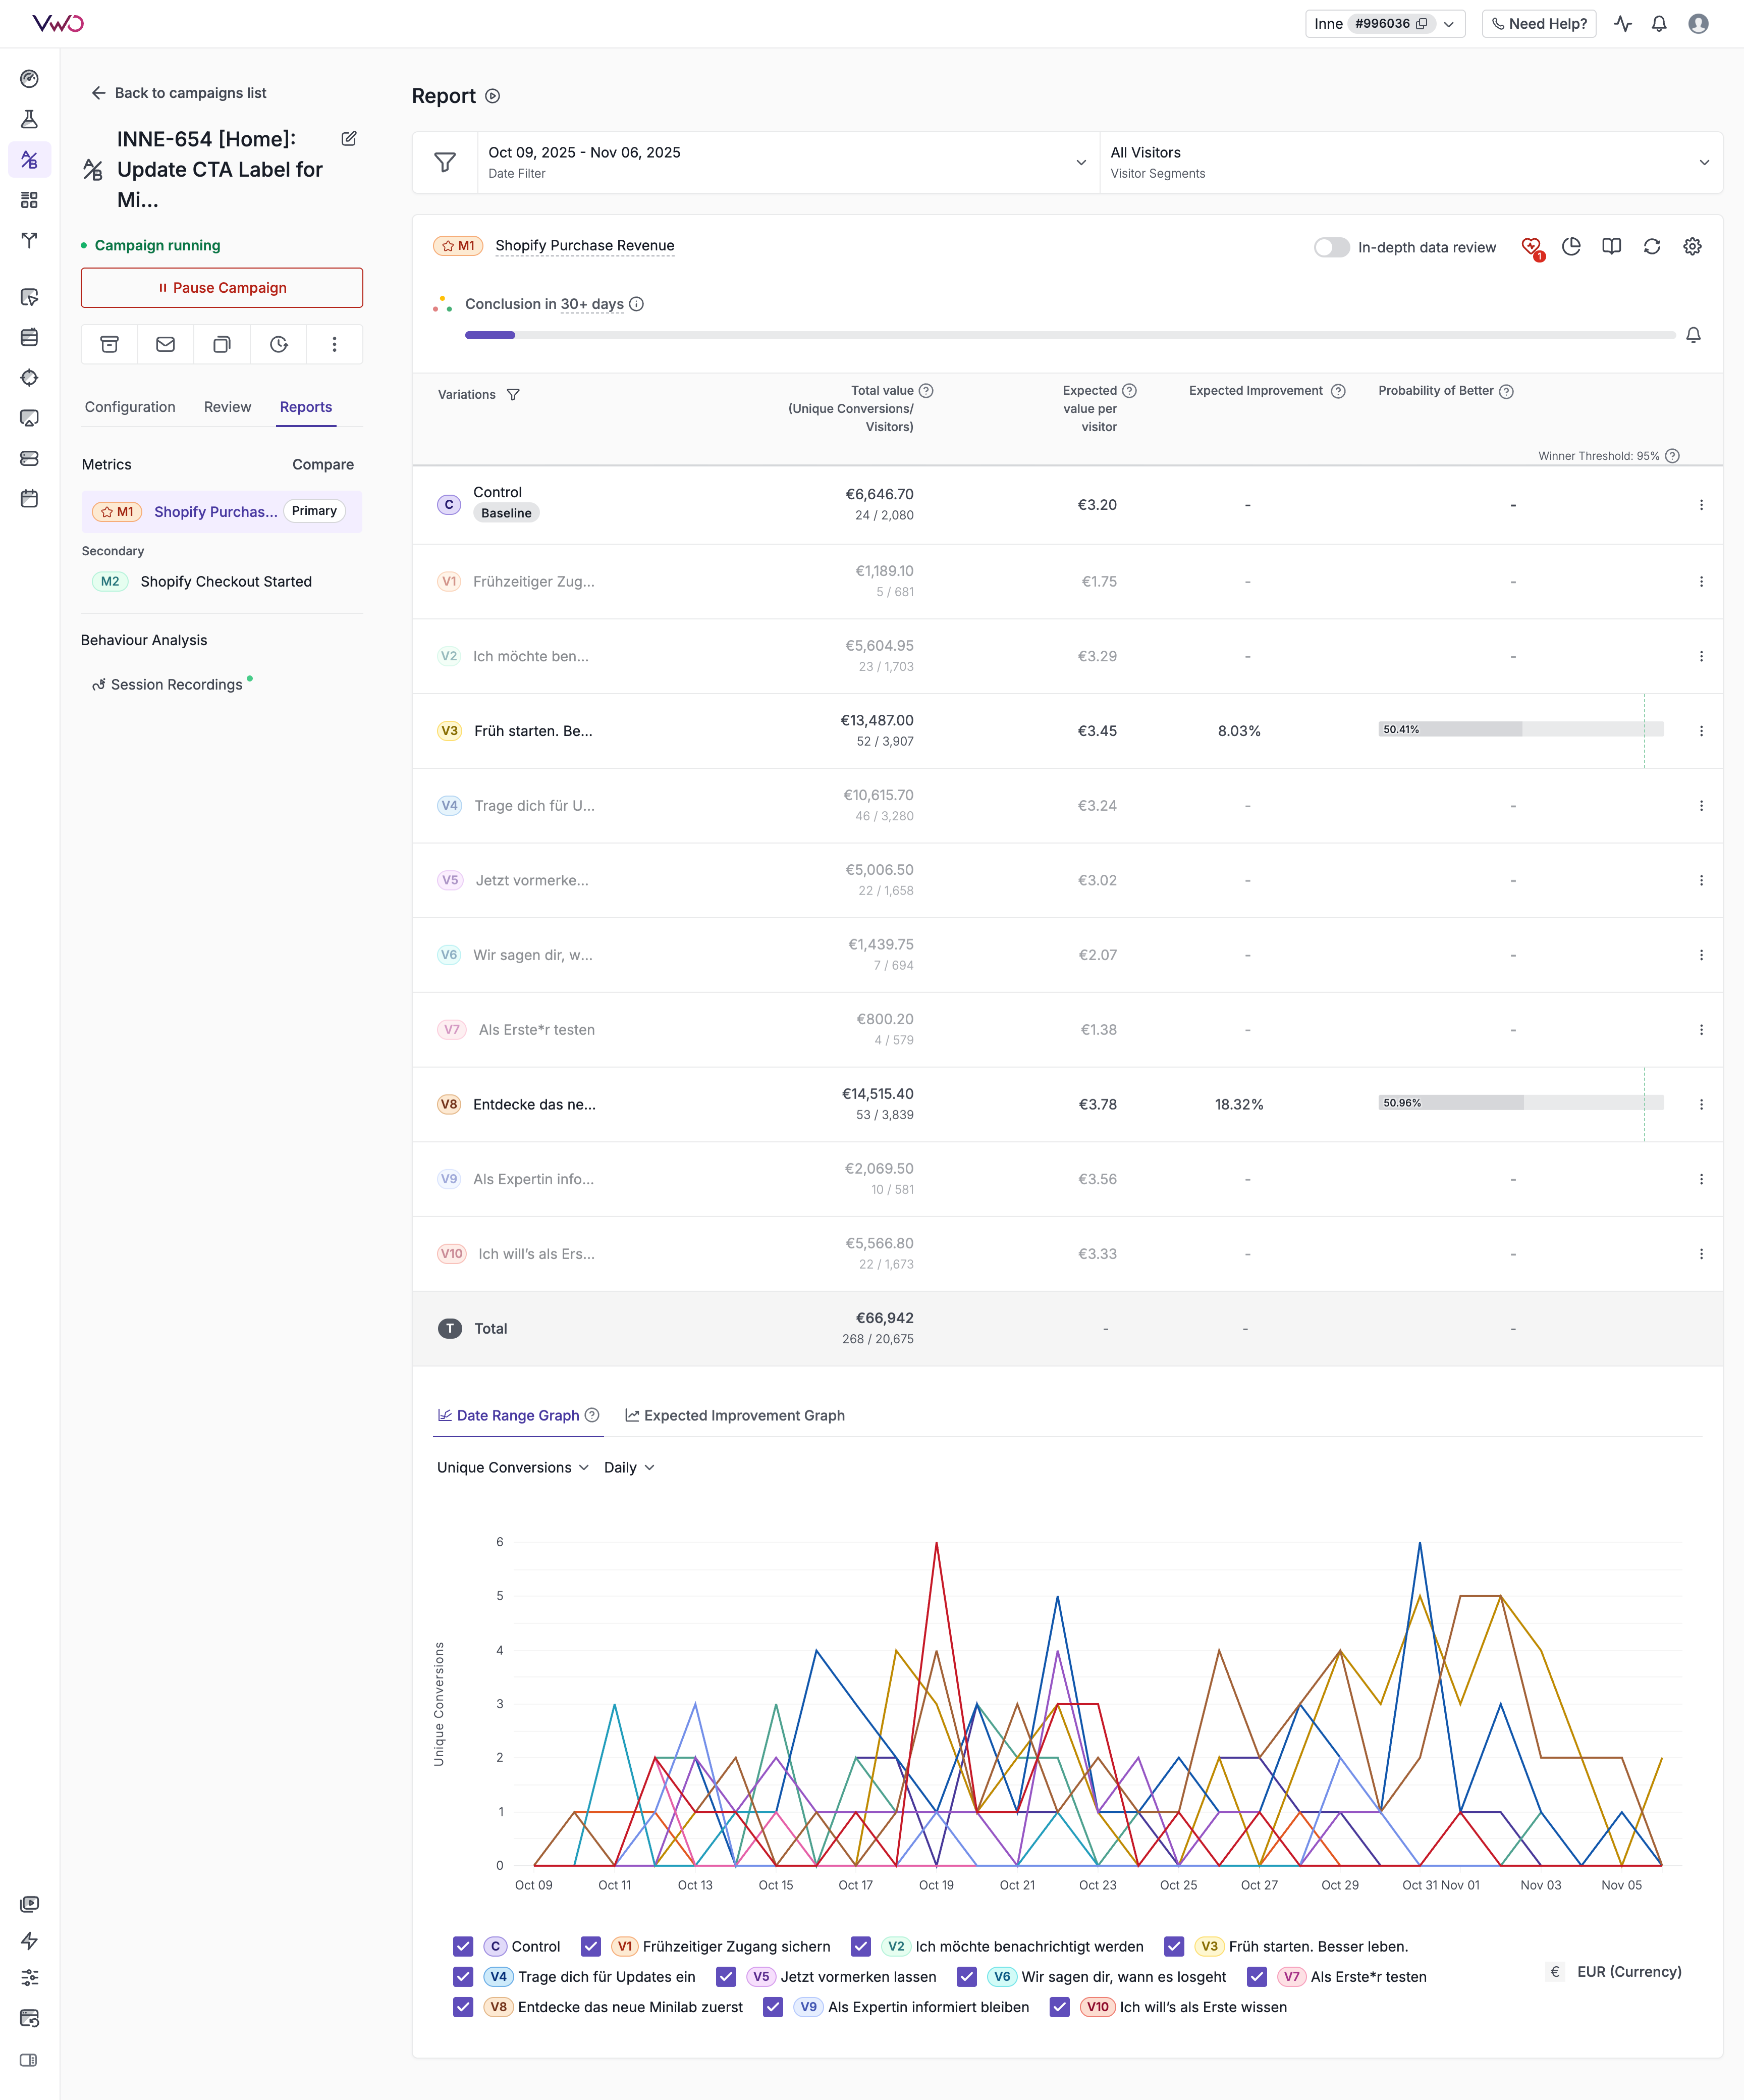The height and width of the screenshot is (2100, 1744).
Task: Open the pie chart segment icon
Action: 1571,246
